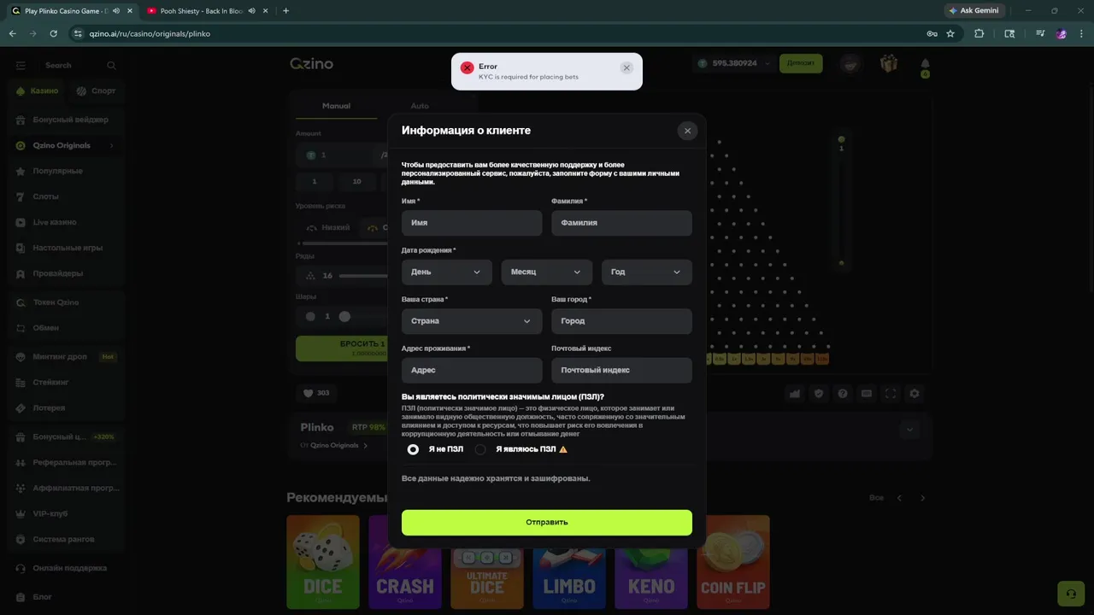Open Минтинг дроп in sidebar
Viewport: 1094px width, 615px height.
pos(65,357)
